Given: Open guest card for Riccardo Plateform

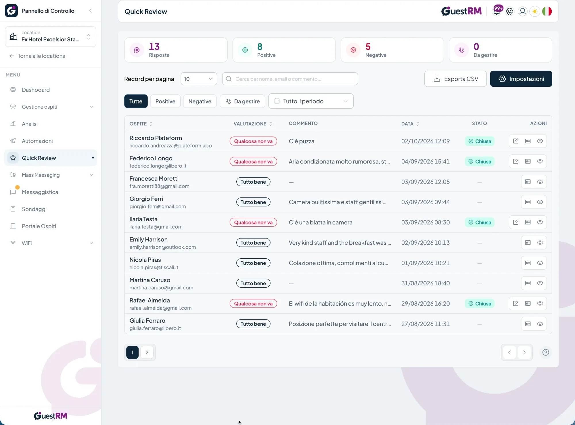Looking at the screenshot, I should [x=528, y=141].
